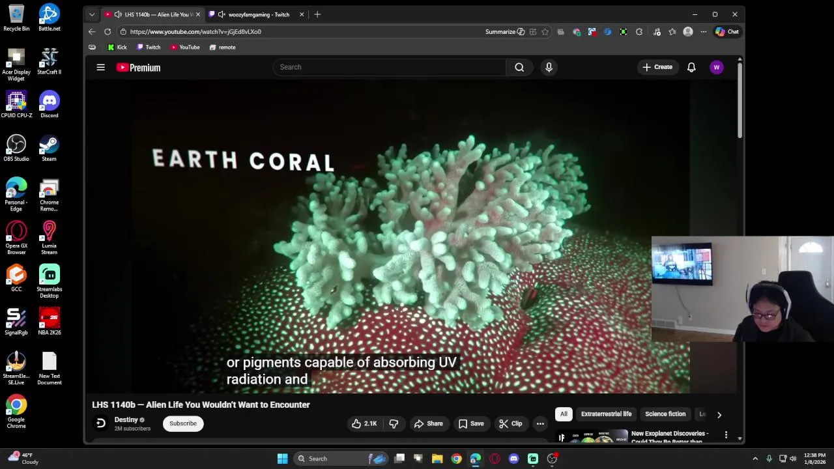Like the video with 2.1K likes
The image size is (834, 469).
click(x=364, y=423)
